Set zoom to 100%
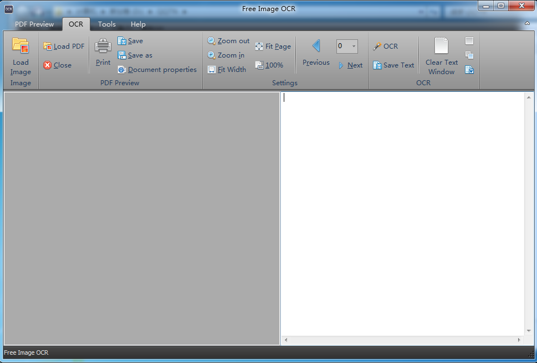This screenshot has height=363, width=537. (x=269, y=65)
